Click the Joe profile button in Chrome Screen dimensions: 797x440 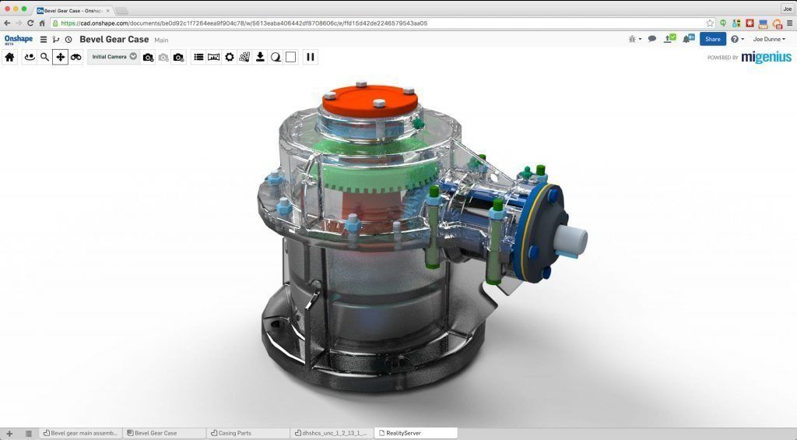[788, 9]
